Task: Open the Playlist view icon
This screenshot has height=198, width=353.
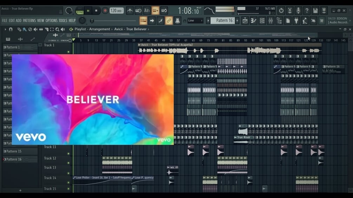Action: click(x=245, y=21)
